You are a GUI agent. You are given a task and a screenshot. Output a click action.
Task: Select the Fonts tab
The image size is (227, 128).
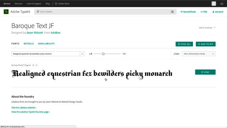tap(15, 43)
